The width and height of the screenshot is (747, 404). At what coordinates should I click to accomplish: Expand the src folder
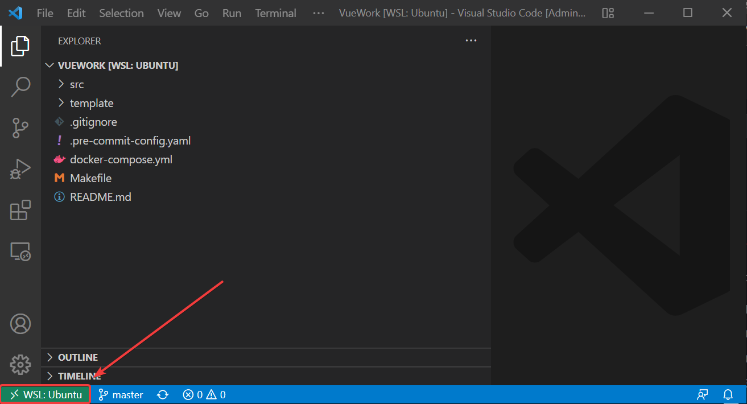click(x=61, y=84)
